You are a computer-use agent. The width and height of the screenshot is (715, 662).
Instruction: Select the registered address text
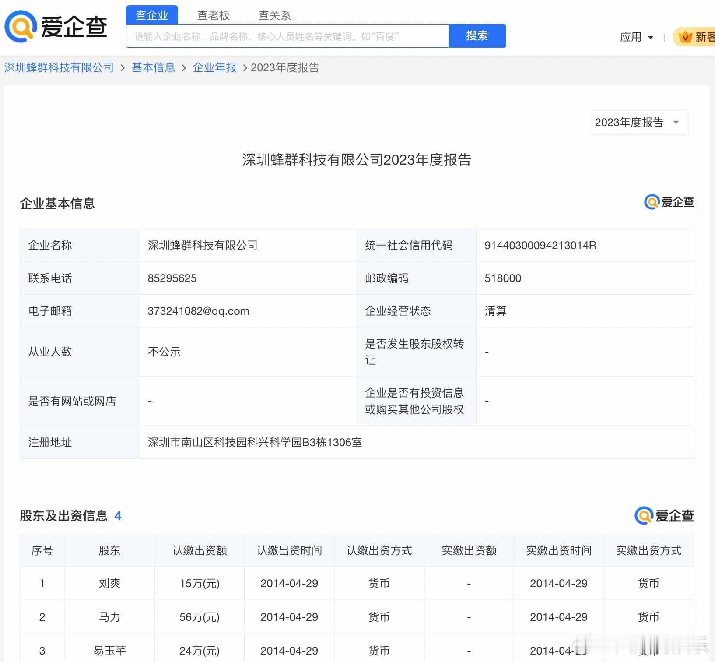tap(255, 442)
